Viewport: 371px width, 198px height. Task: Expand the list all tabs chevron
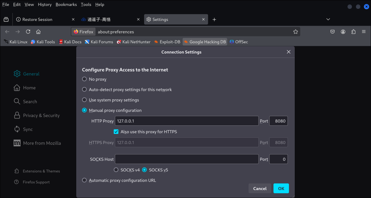click(x=328, y=20)
